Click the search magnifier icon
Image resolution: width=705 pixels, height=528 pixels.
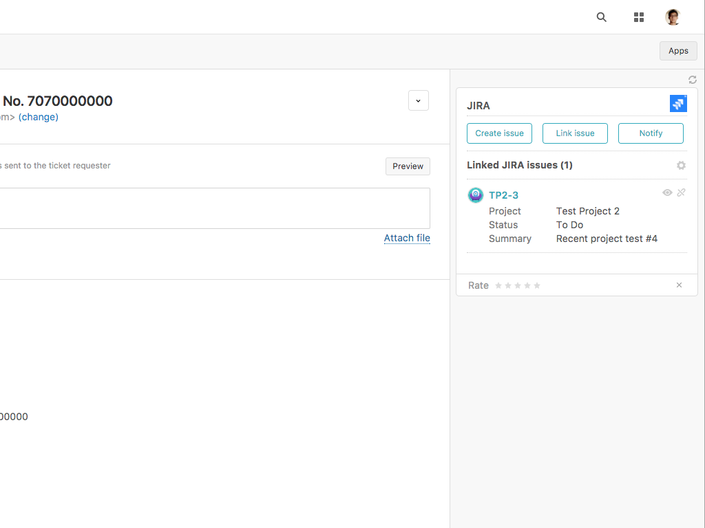[602, 17]
